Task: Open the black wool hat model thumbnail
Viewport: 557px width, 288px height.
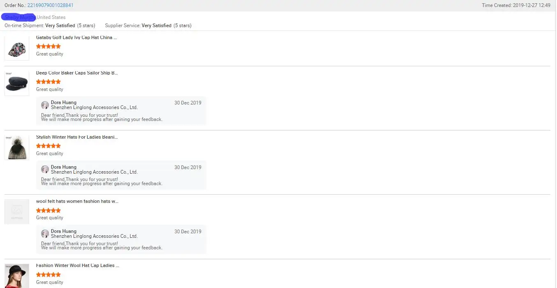Action: [17, 276]
